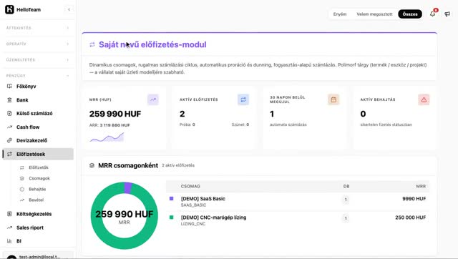Open Devizakezelő menu item
458x259 pixels.
click(x=38, y=140)
